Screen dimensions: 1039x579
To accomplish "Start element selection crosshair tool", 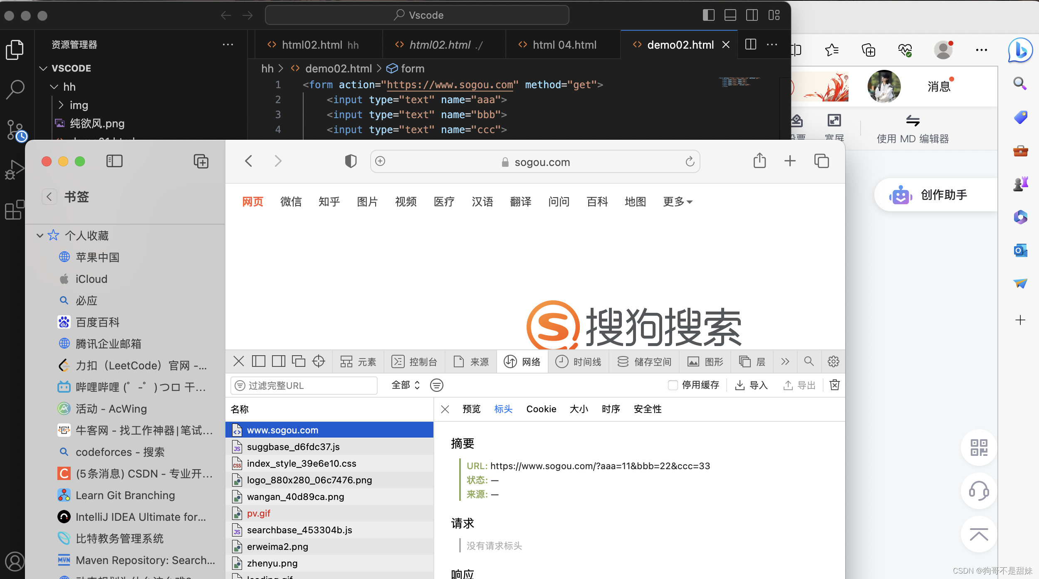I will [x=319, y=361].
